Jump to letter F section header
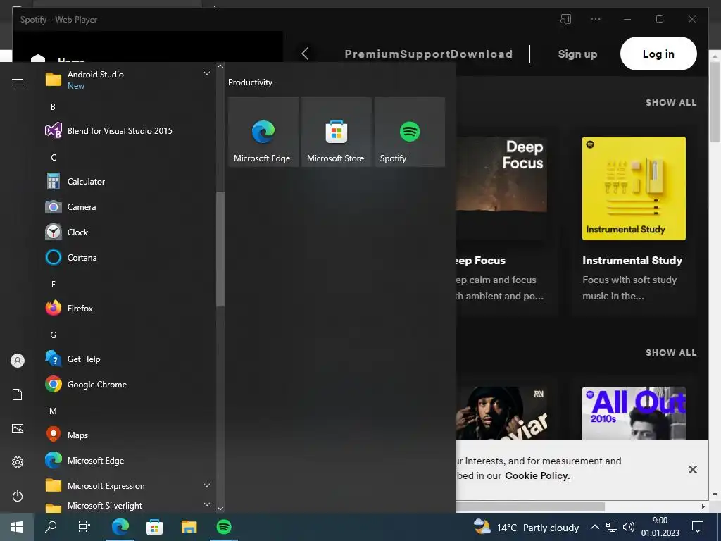This screenshot has width=721, height=541. click(54, 285)
